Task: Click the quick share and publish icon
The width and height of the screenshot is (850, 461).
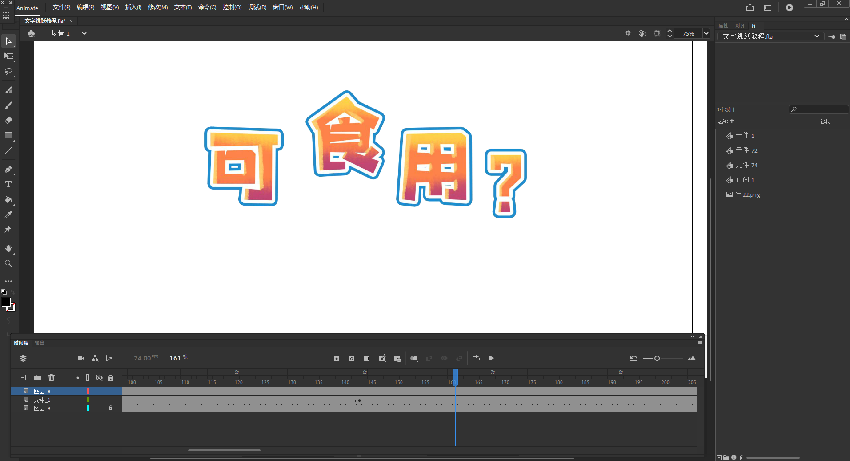Action: point(750,8)
